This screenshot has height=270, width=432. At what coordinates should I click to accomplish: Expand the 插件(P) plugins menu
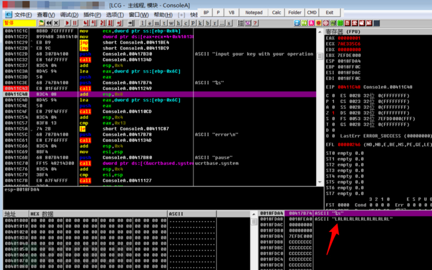92,14
